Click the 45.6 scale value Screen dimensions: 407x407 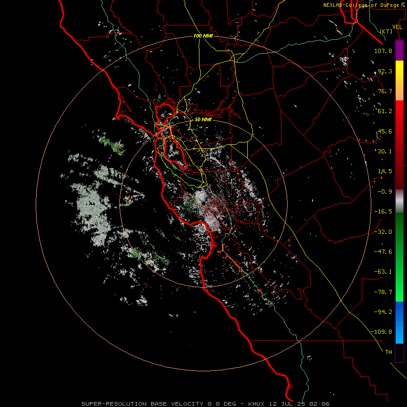[x=385, y=131]
